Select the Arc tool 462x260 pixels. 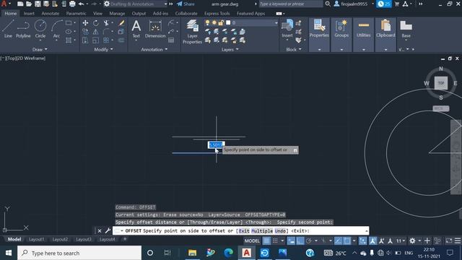point(56,29)
